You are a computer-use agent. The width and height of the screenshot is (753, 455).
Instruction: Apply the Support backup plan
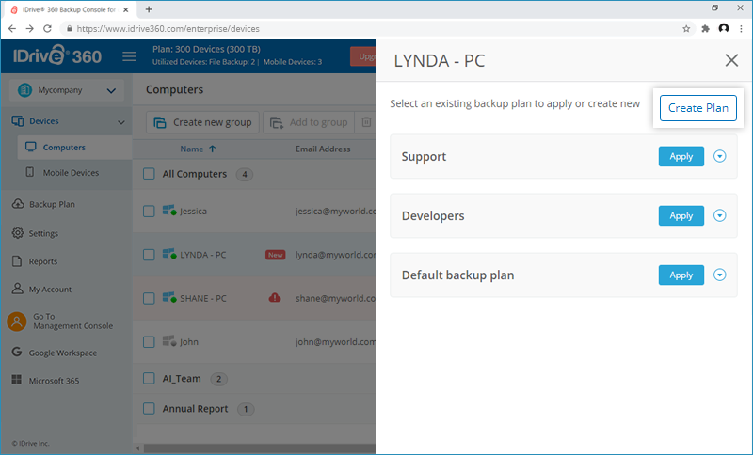click(x=681, y=156)
